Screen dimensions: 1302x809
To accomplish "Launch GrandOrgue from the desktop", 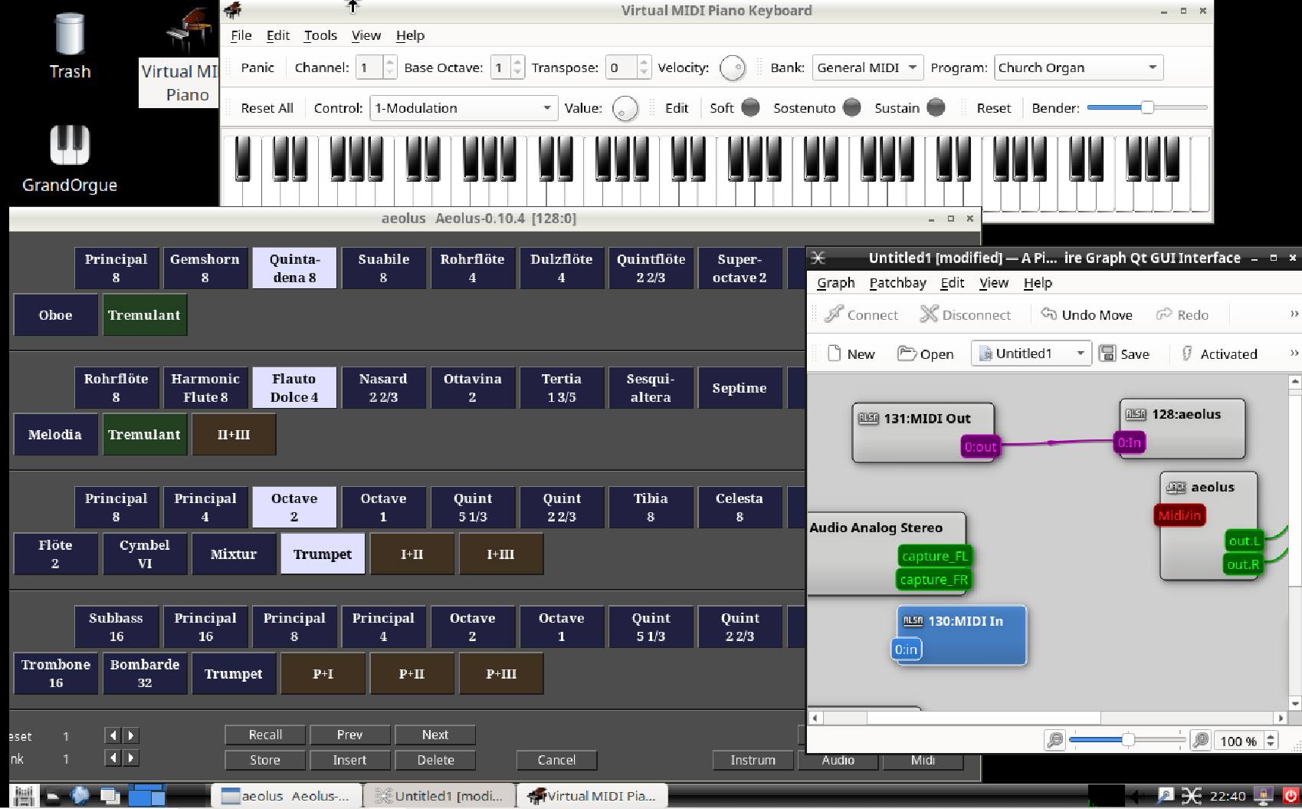I will tap(69, 159).
